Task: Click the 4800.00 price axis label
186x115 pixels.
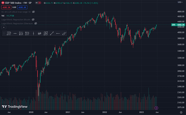Action: click(x=181, y=12)
